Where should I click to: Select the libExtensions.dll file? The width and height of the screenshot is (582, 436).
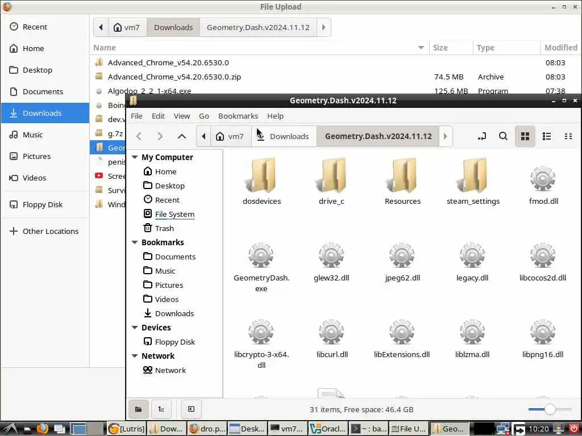tap(402, 338)
